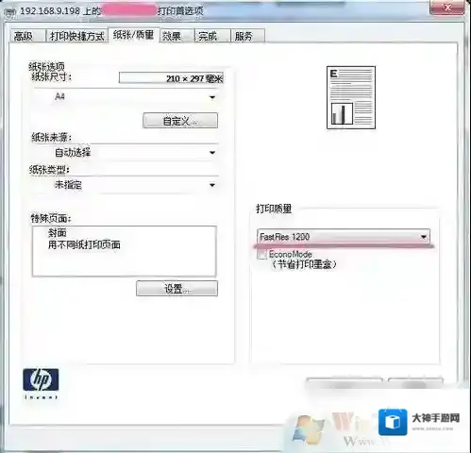Select the 纸张/质量 tab
Screen dimensions: 471x453
click(x=134, y=34)
